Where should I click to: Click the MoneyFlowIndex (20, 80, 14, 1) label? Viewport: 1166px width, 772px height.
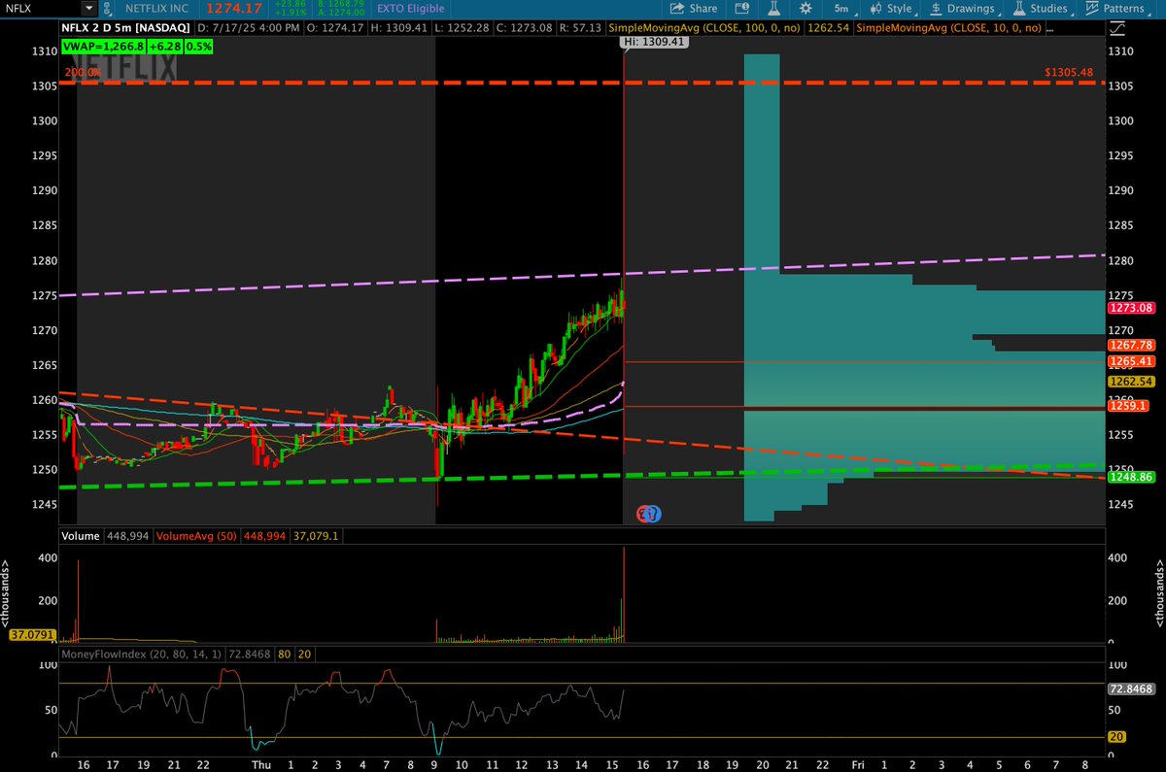pyautogui.click(x=142, y=655)
